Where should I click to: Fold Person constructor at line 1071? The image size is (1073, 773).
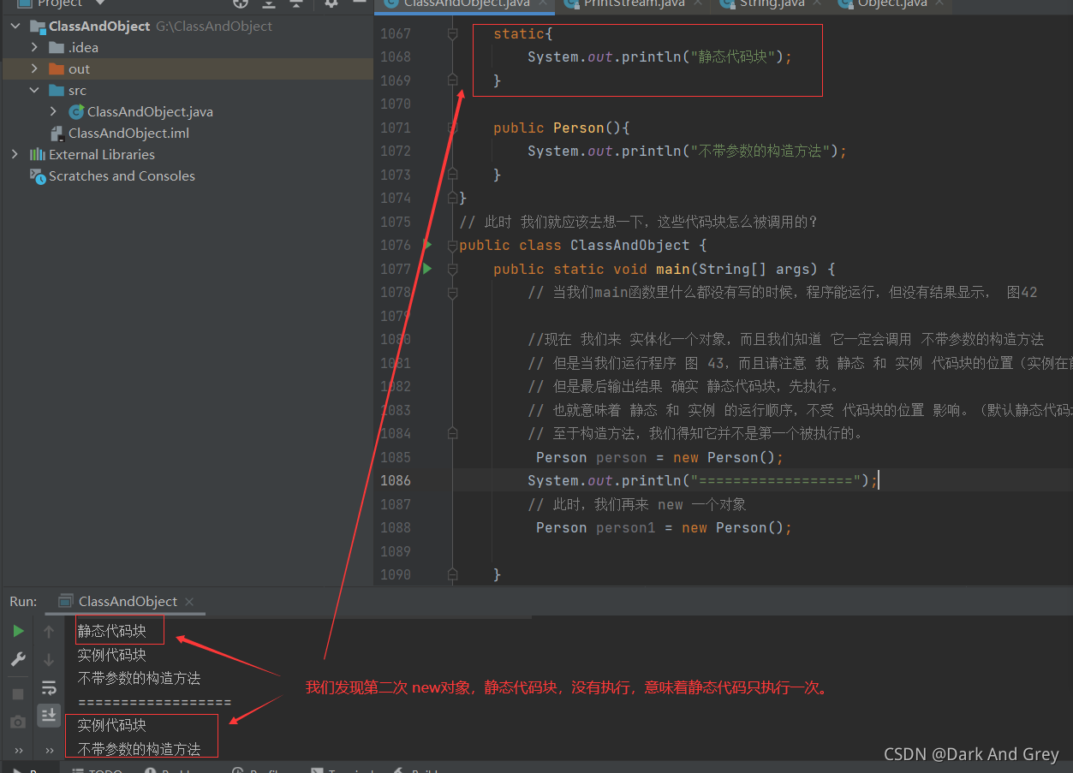452,128
